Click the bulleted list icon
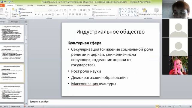Viewport: 192px width, 108px height. pyautogui.click(x=70, y=10)
